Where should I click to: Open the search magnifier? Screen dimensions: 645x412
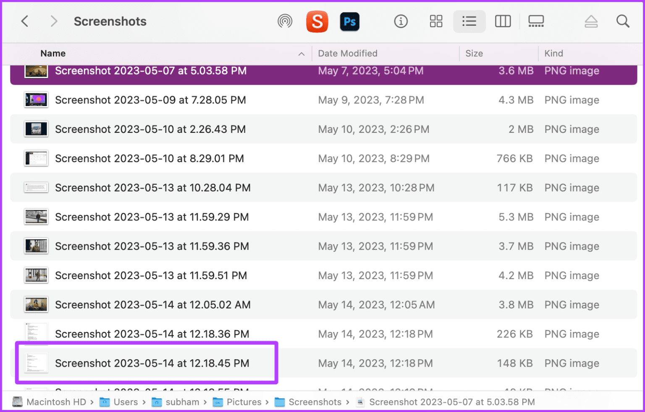tap(623, 21)
